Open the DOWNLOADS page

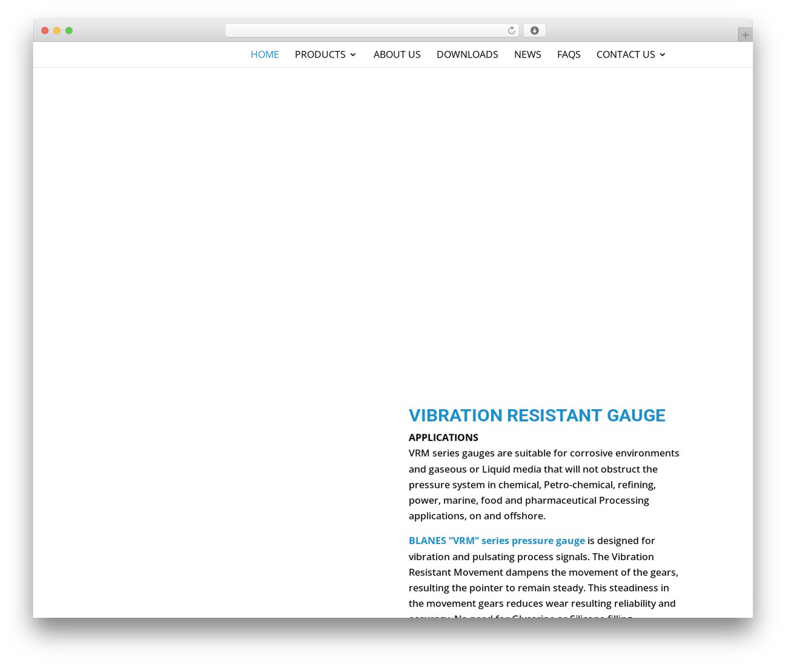click(467, 55)
